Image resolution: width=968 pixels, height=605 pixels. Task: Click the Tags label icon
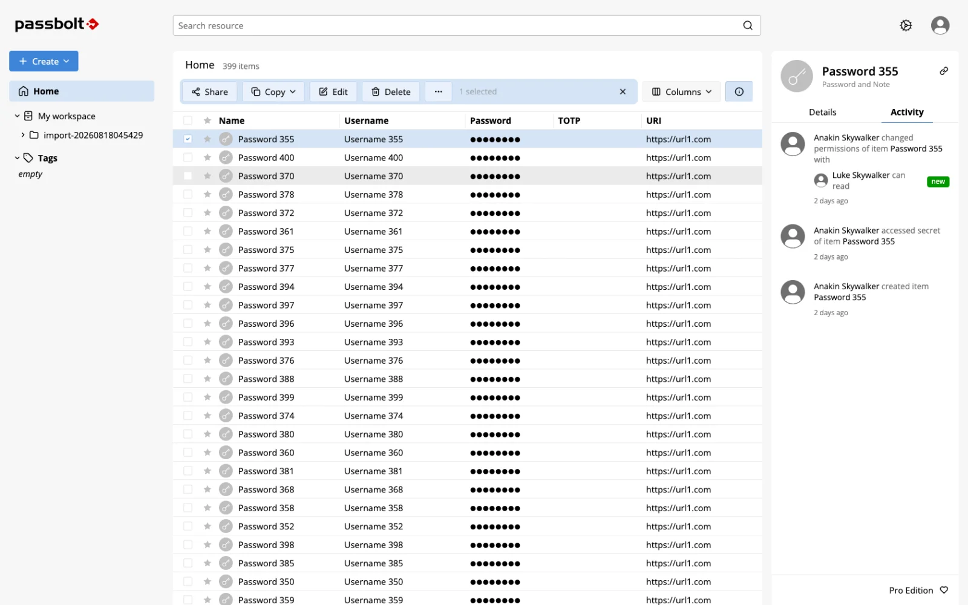tap(28, 158)
